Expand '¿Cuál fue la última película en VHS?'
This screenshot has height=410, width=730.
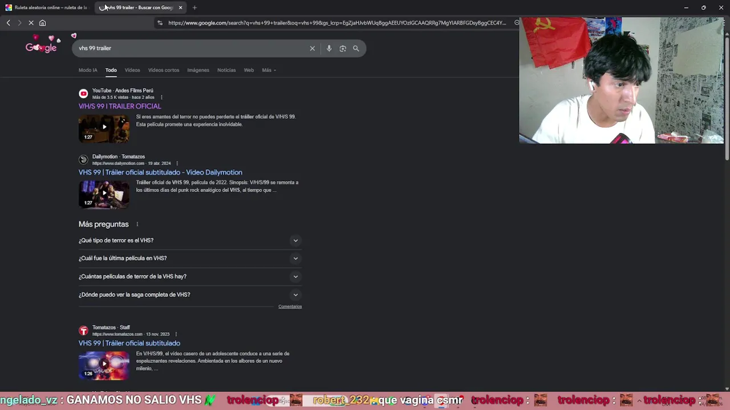190,259
